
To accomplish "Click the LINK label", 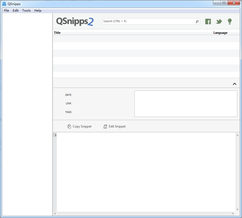I will (68, 103).
